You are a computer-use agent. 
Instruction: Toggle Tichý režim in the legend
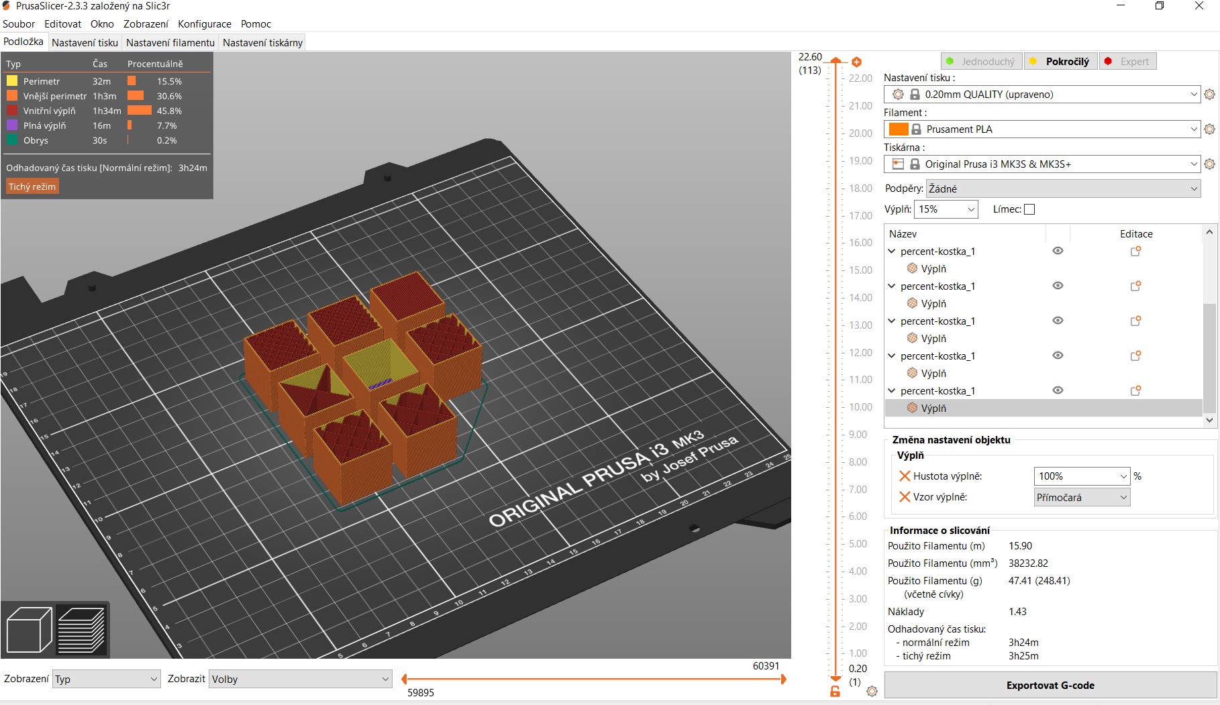click(32, 186)
